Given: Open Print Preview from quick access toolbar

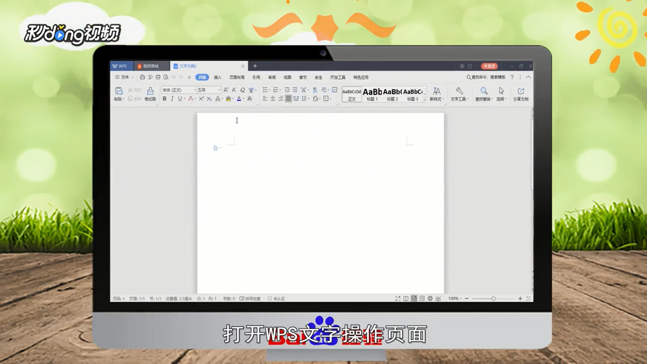Looking at the screenshot, I should [x=166, y=77].
